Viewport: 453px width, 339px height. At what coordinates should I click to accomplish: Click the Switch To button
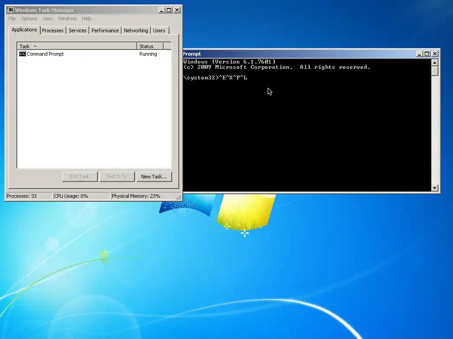117,177
